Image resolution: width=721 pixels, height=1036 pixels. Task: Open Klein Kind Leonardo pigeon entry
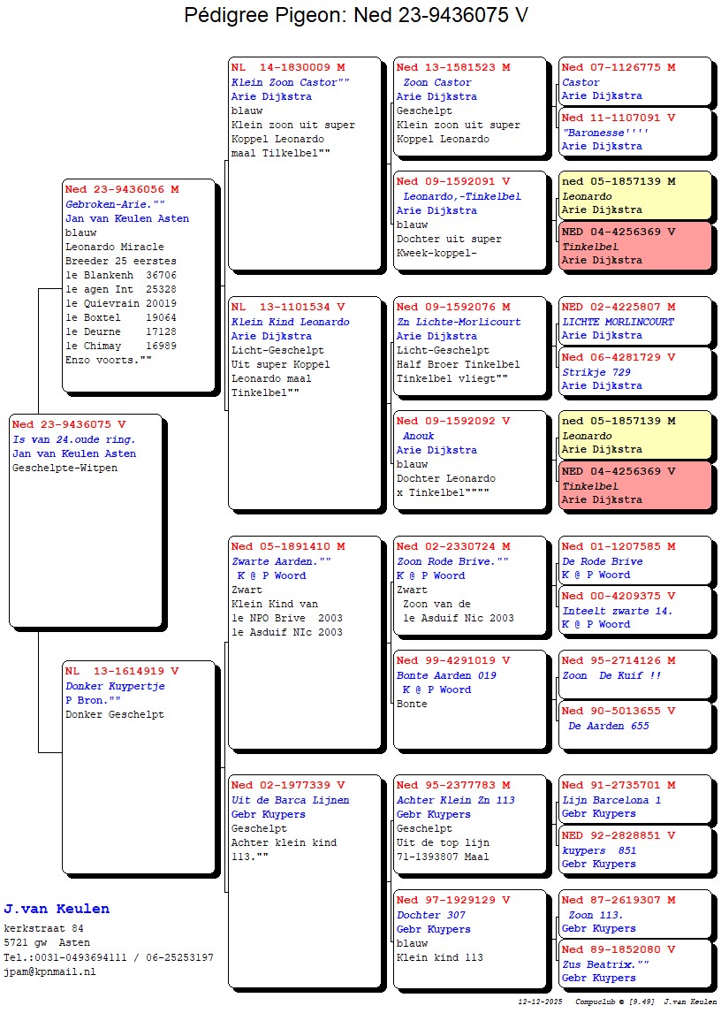pyautogui.click(x=304, y=403)
